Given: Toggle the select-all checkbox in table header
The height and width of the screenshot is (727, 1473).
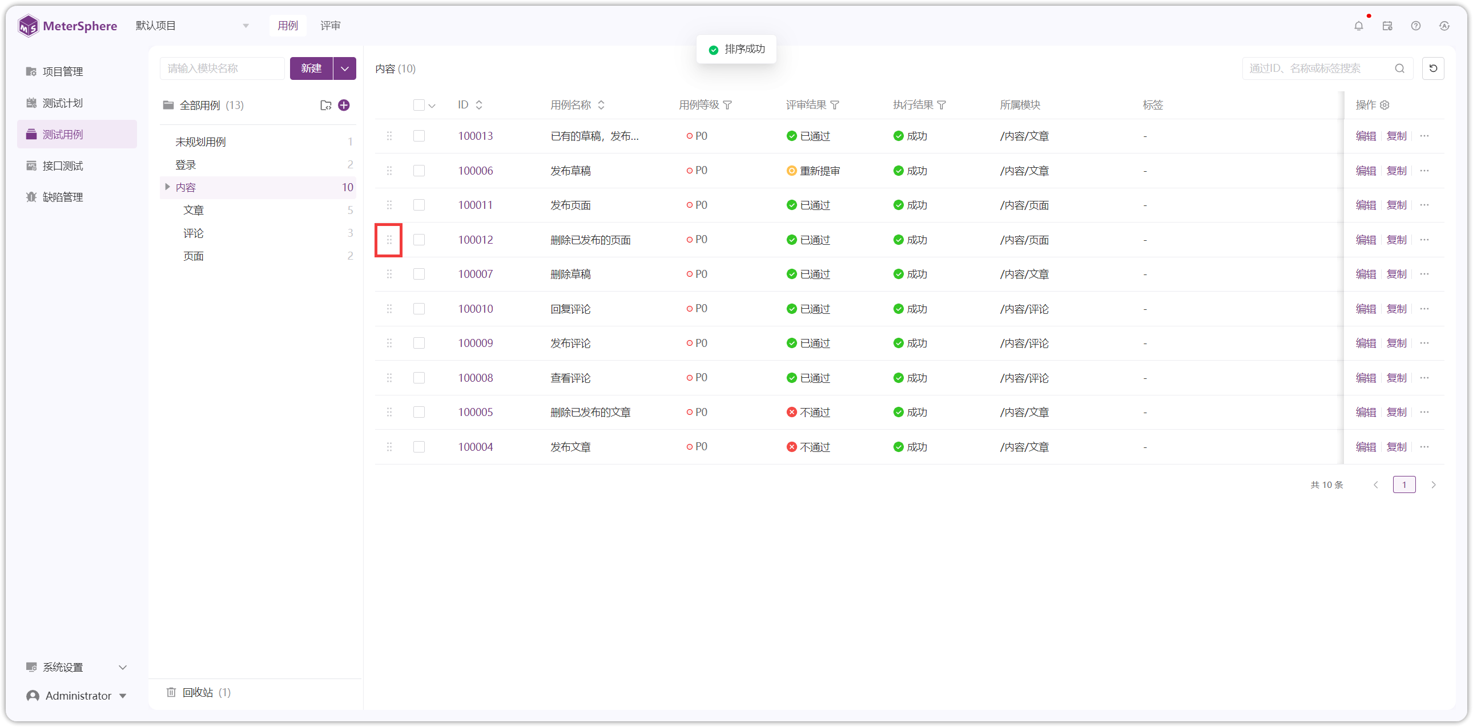Looking at the screenshot, I should (x=419, y=105).
